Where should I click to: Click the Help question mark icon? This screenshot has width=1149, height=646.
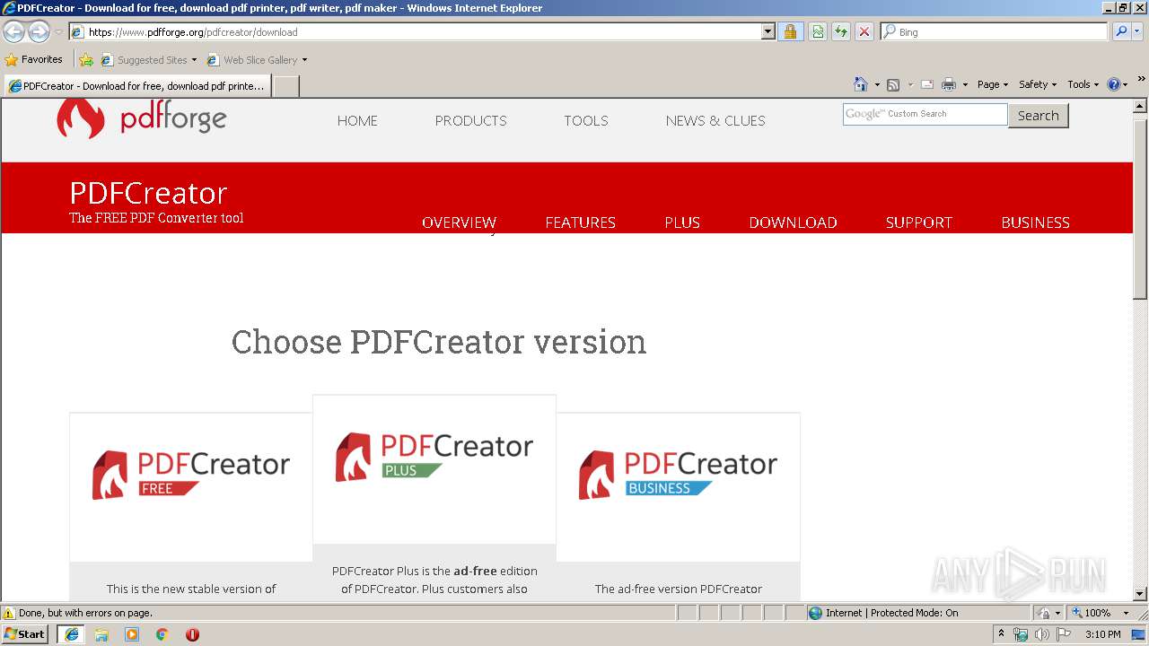[1114, 84]
